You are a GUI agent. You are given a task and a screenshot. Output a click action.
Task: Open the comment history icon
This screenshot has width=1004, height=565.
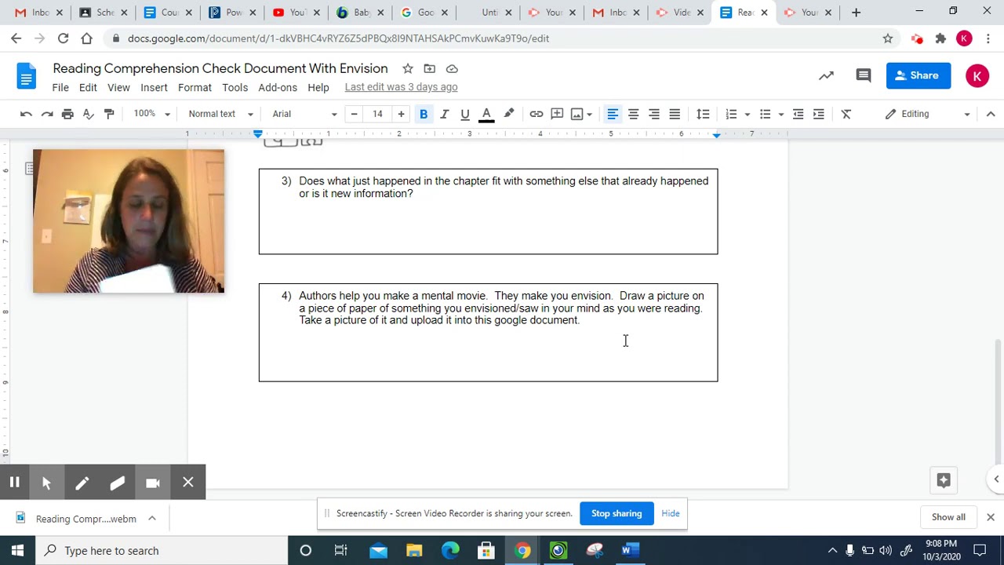click(864, 75)
